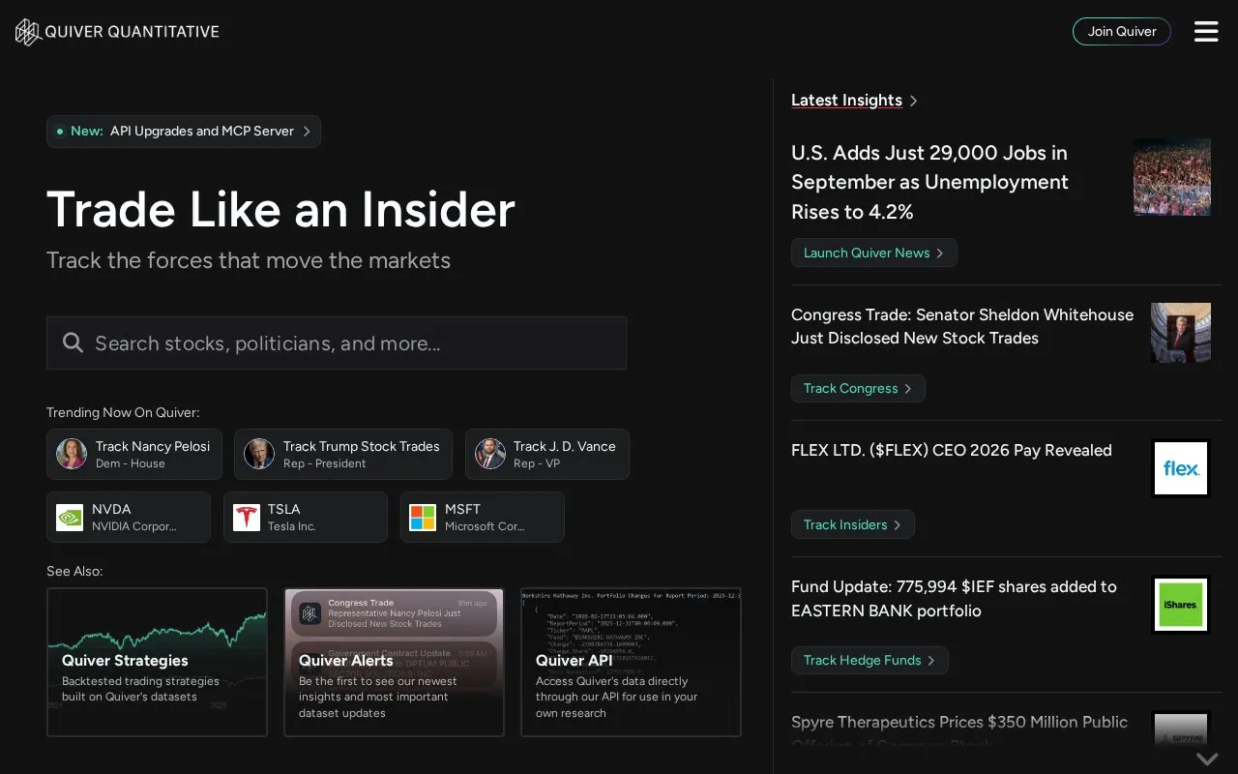Open the hamburger menu
The height and width of the screenshot is (774, 1238).
tap(1206, 32)
